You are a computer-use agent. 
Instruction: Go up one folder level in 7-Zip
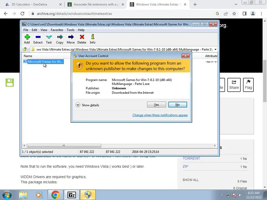25,49
